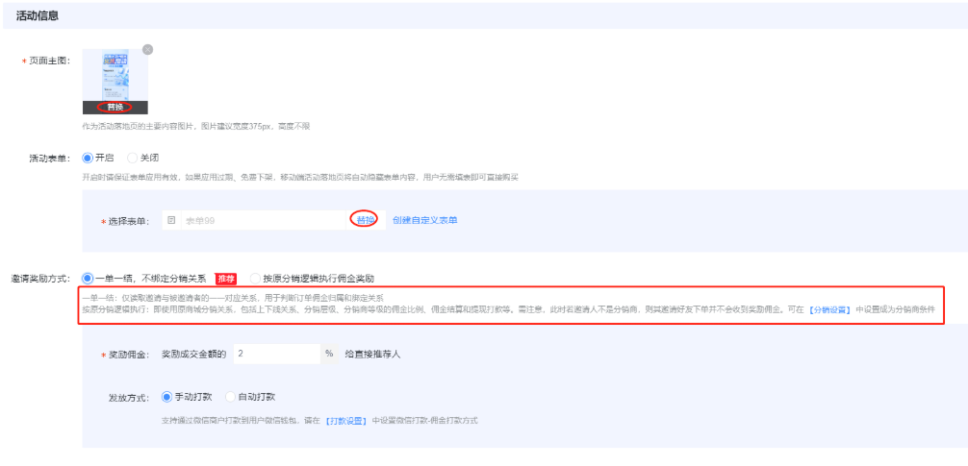Open the 【分销设置】 link
Viewport: 968px width, 466px height.
[x=829, y=309]
